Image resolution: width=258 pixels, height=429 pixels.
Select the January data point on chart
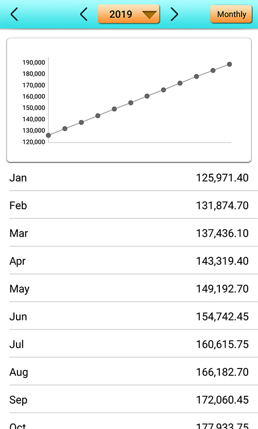pos(49,135)
